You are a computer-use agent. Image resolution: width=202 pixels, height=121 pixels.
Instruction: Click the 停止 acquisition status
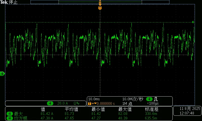click(13, 2)
